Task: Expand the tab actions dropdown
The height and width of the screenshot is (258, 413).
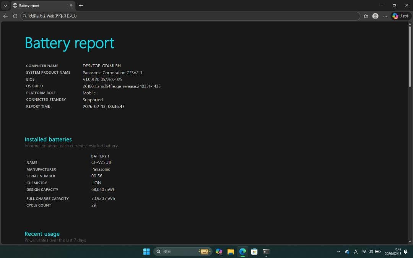Action: tap(5, 5)
